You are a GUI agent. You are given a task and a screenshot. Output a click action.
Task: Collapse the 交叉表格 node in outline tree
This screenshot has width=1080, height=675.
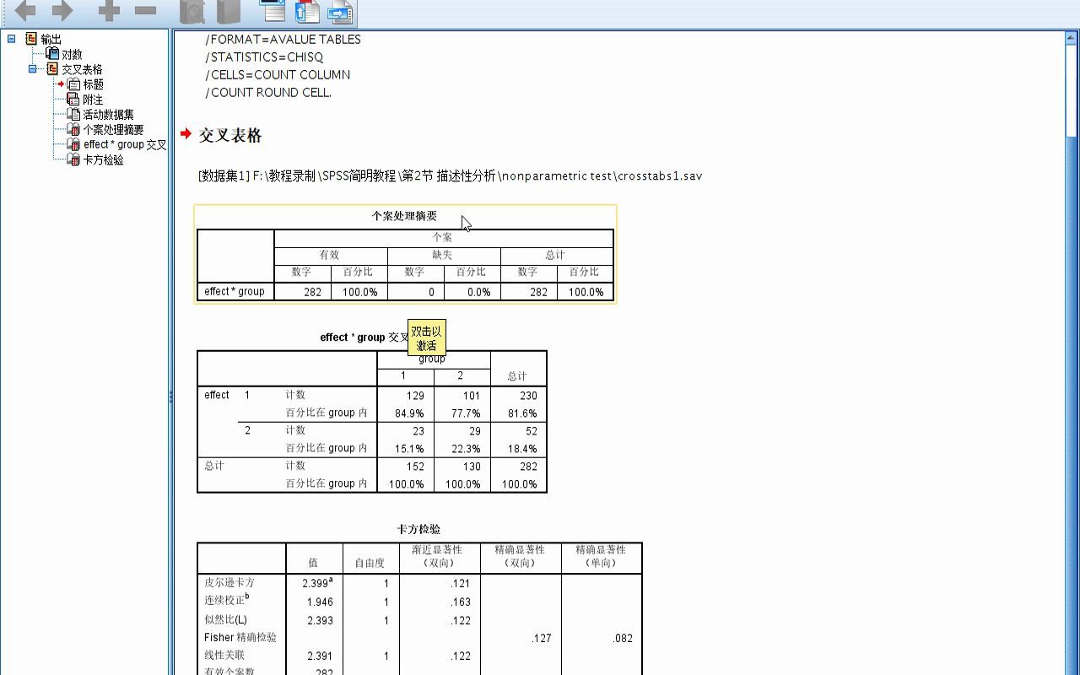click(x=32, y=69)
